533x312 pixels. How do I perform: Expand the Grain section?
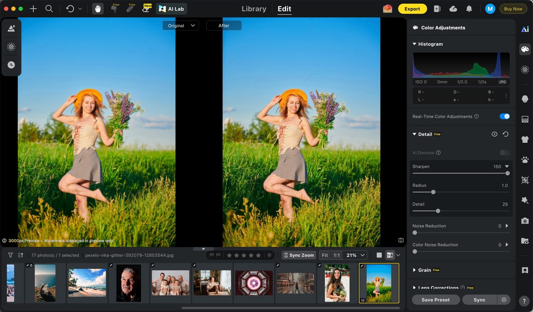click(414, 270)
